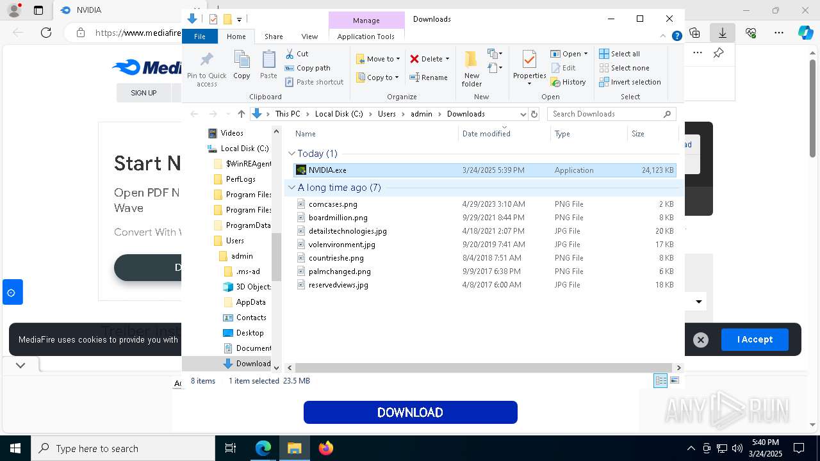Click the Manage contextual tab
Screen dimensions: 820x461
coord(366,20)
